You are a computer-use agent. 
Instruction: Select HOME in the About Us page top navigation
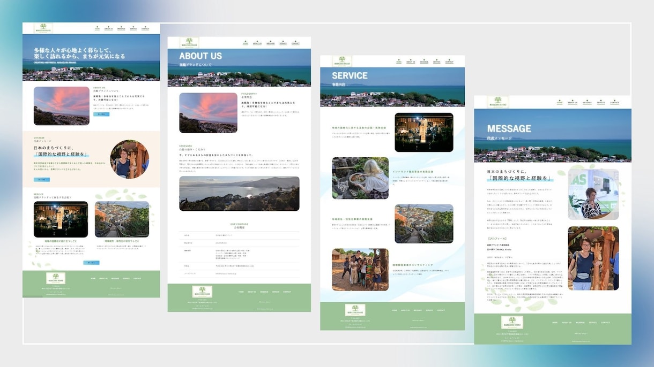click(245, 43)
